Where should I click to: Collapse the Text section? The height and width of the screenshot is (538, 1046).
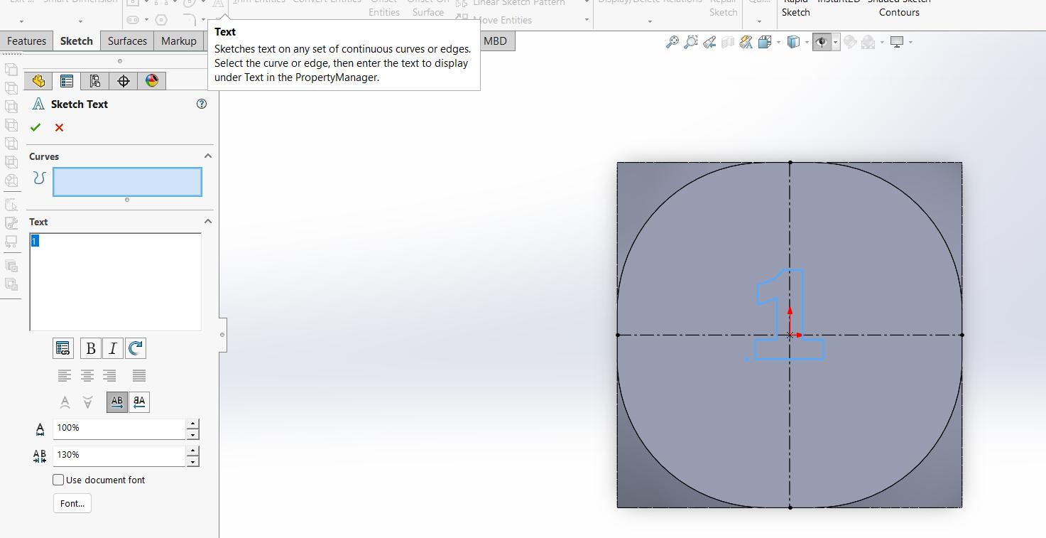pyautogui.click(x=208, y=221)
